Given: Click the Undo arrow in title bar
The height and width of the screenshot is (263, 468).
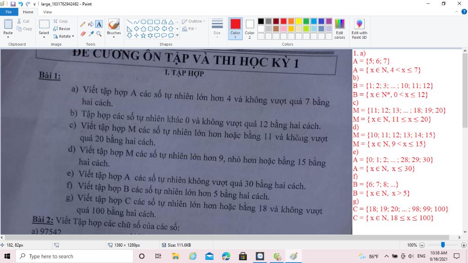Looking at the screenshot, I should tap(21, 4).
